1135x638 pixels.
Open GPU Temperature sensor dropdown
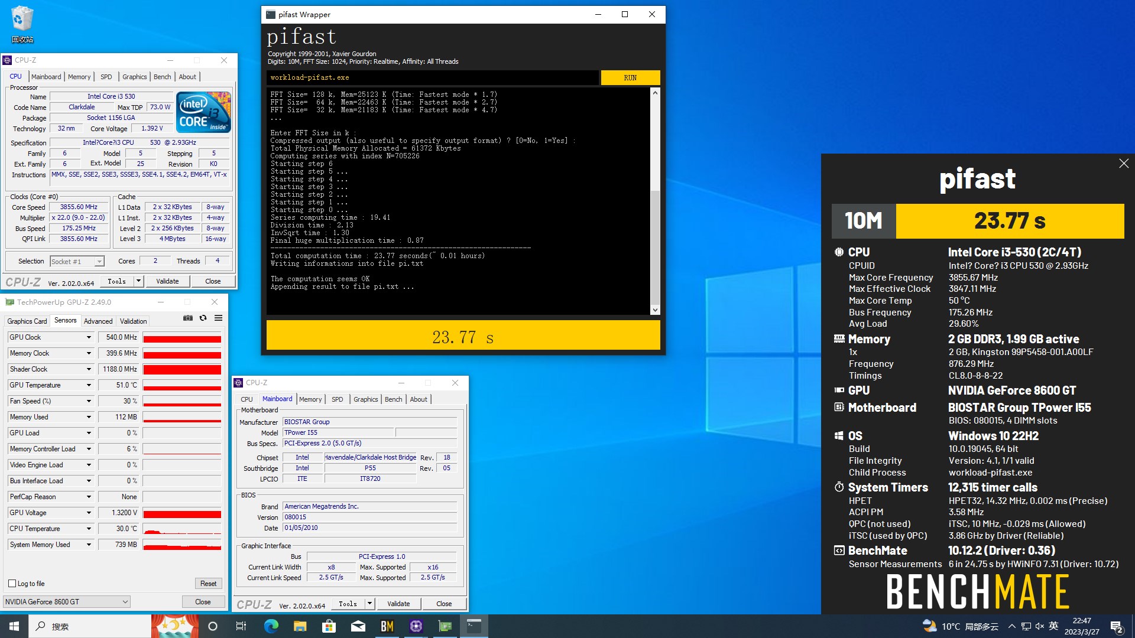click(x=89, y=385)
